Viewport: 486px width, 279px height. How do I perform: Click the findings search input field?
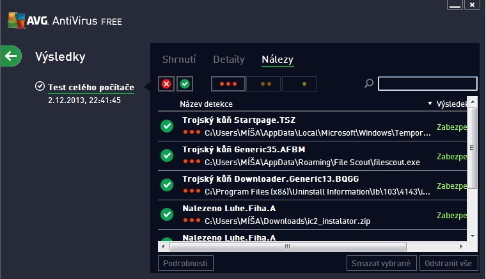click(427, 84)
